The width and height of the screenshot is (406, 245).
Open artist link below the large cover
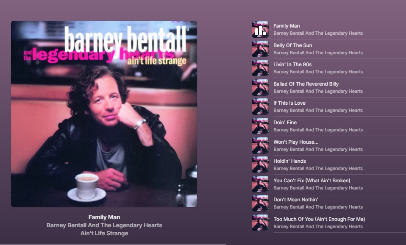coord(104,226)
